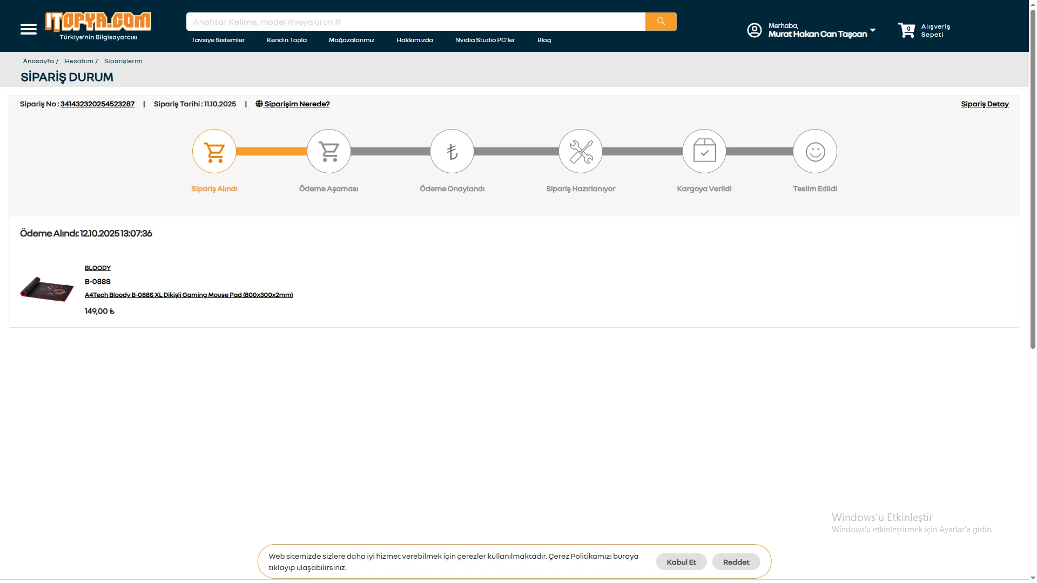Click the user account profile icon
Image resolution: width=1037 pixels, height=583 pixels.
(x=754, y=30)
